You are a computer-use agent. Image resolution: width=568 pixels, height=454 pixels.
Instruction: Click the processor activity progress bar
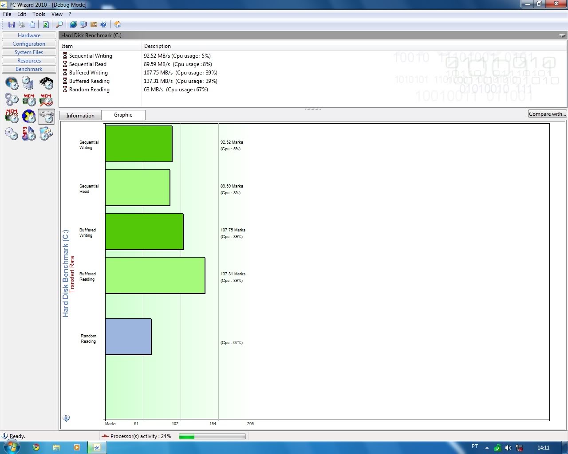point(212,436)
